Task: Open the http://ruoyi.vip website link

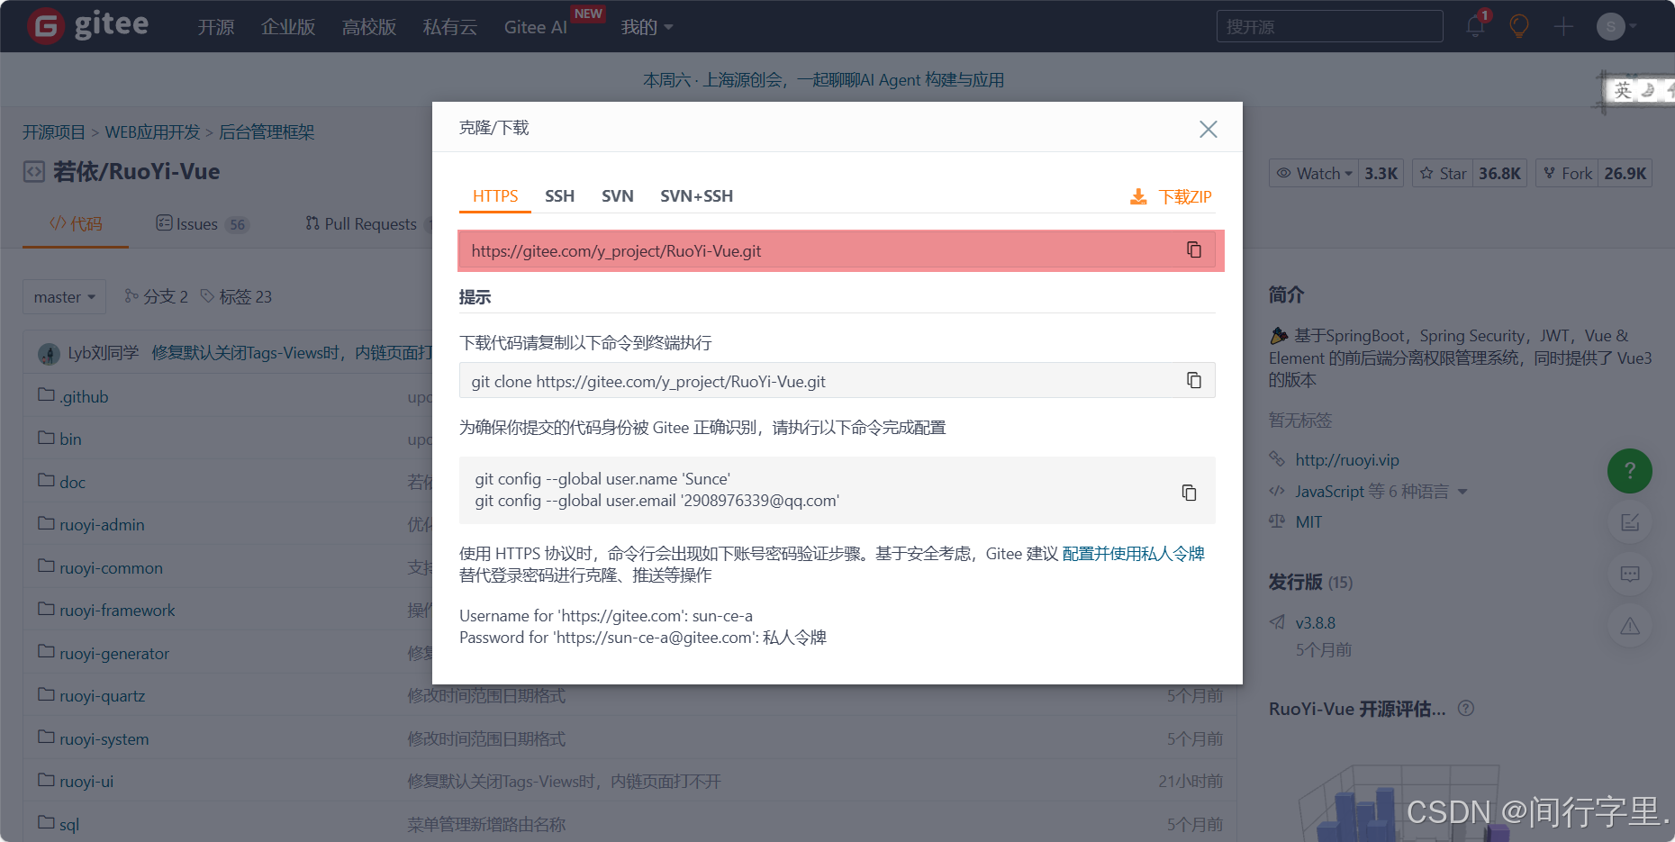Action: [1347, 459]
